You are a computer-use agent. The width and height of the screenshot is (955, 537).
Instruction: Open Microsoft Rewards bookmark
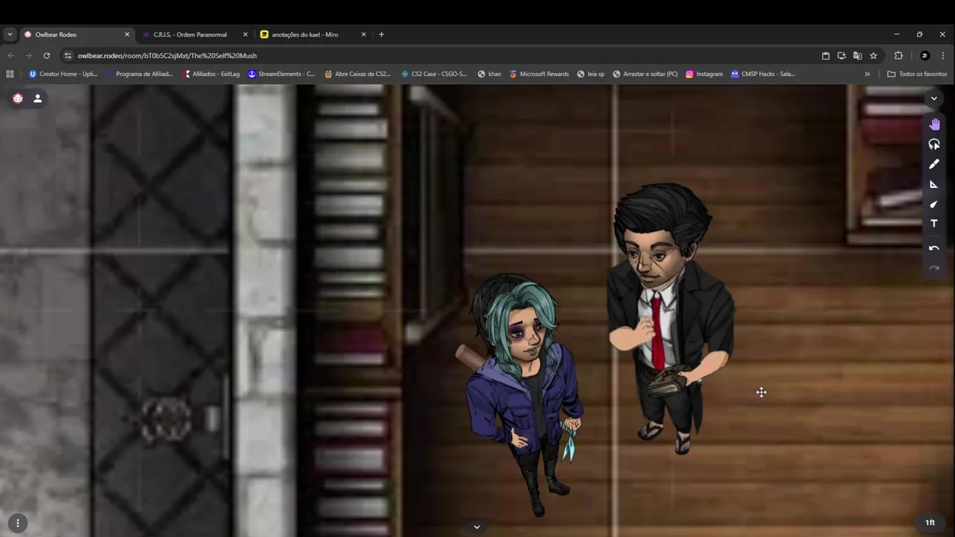tap(539, 74)
